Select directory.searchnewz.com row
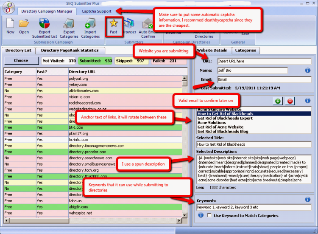The height and width of the screenshot is (234, 318). [93, 158]
